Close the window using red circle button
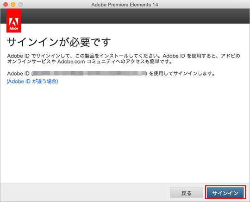250x202 pixels. point(6,5)
